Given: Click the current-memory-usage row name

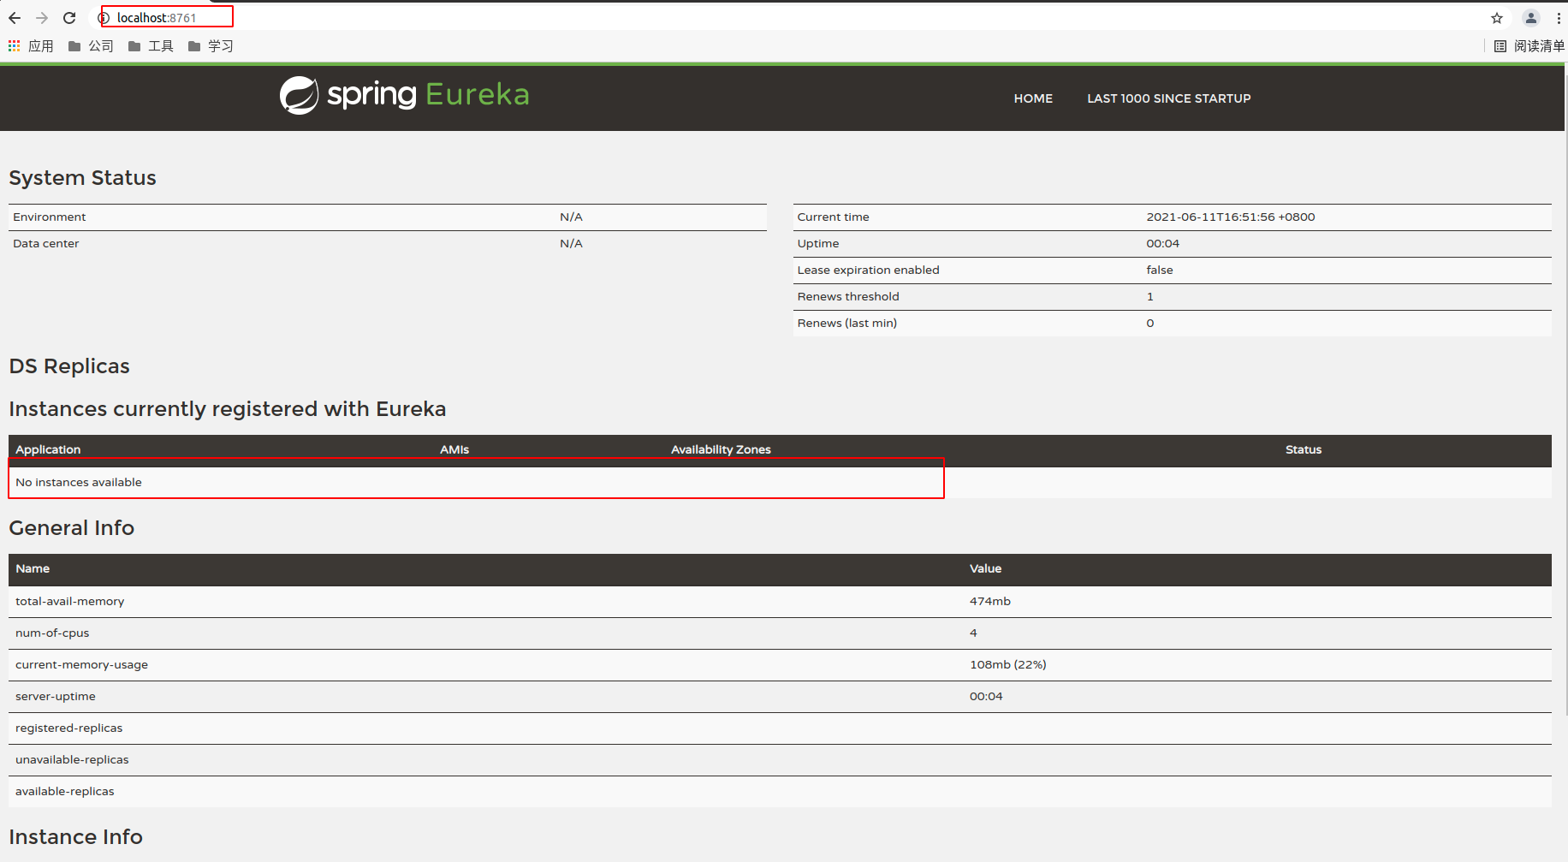Looking at the screenshot, I should pyautogui.click(x=81, y=665).
